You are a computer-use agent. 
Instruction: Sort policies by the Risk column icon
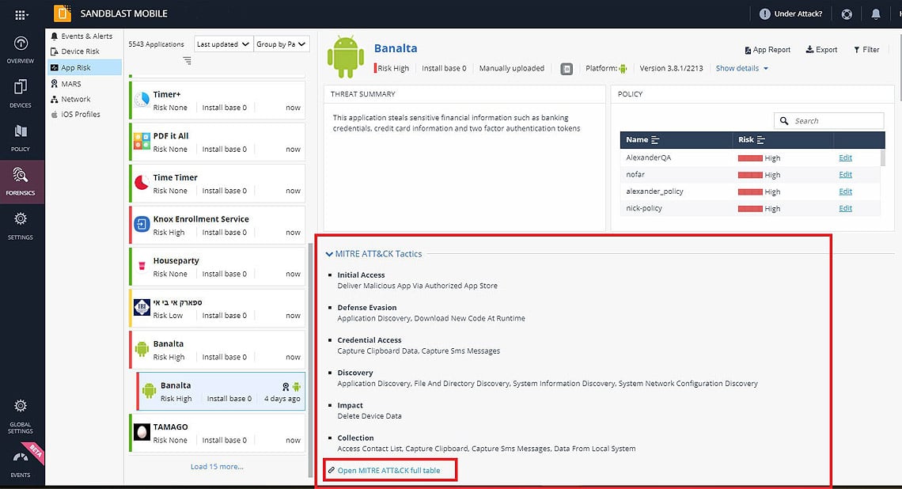point(760,140)
